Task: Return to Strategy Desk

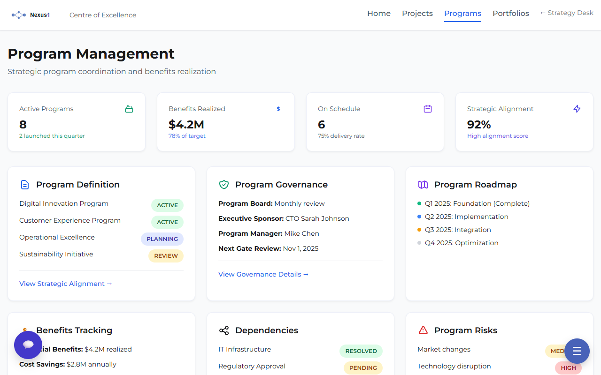Action: [567, 13]
